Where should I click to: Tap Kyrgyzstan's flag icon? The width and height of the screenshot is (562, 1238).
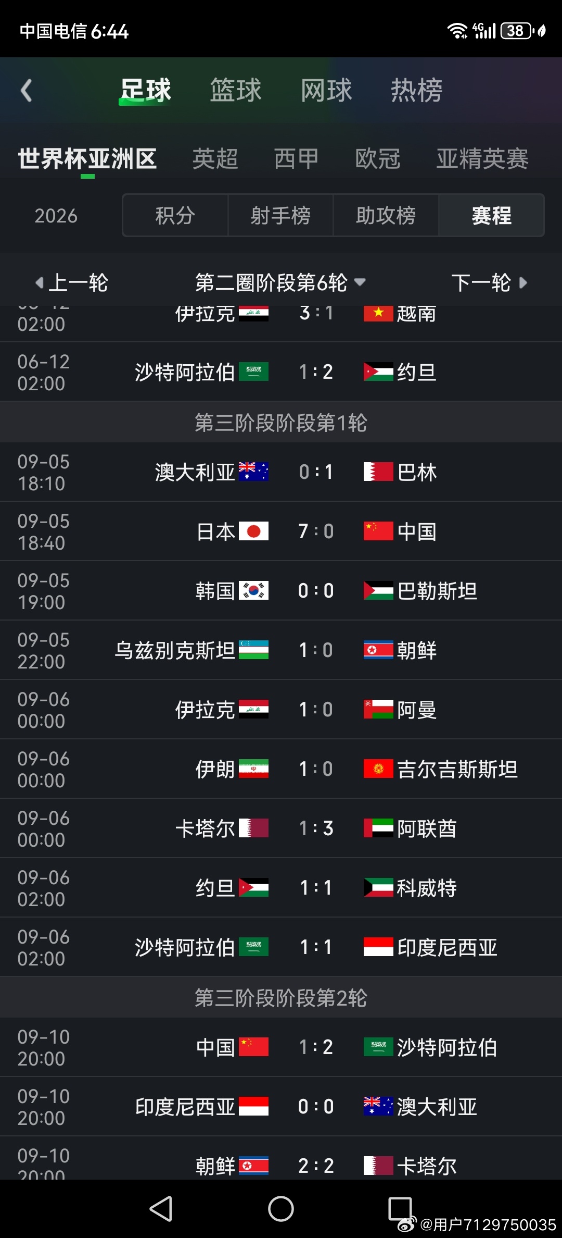378,769
